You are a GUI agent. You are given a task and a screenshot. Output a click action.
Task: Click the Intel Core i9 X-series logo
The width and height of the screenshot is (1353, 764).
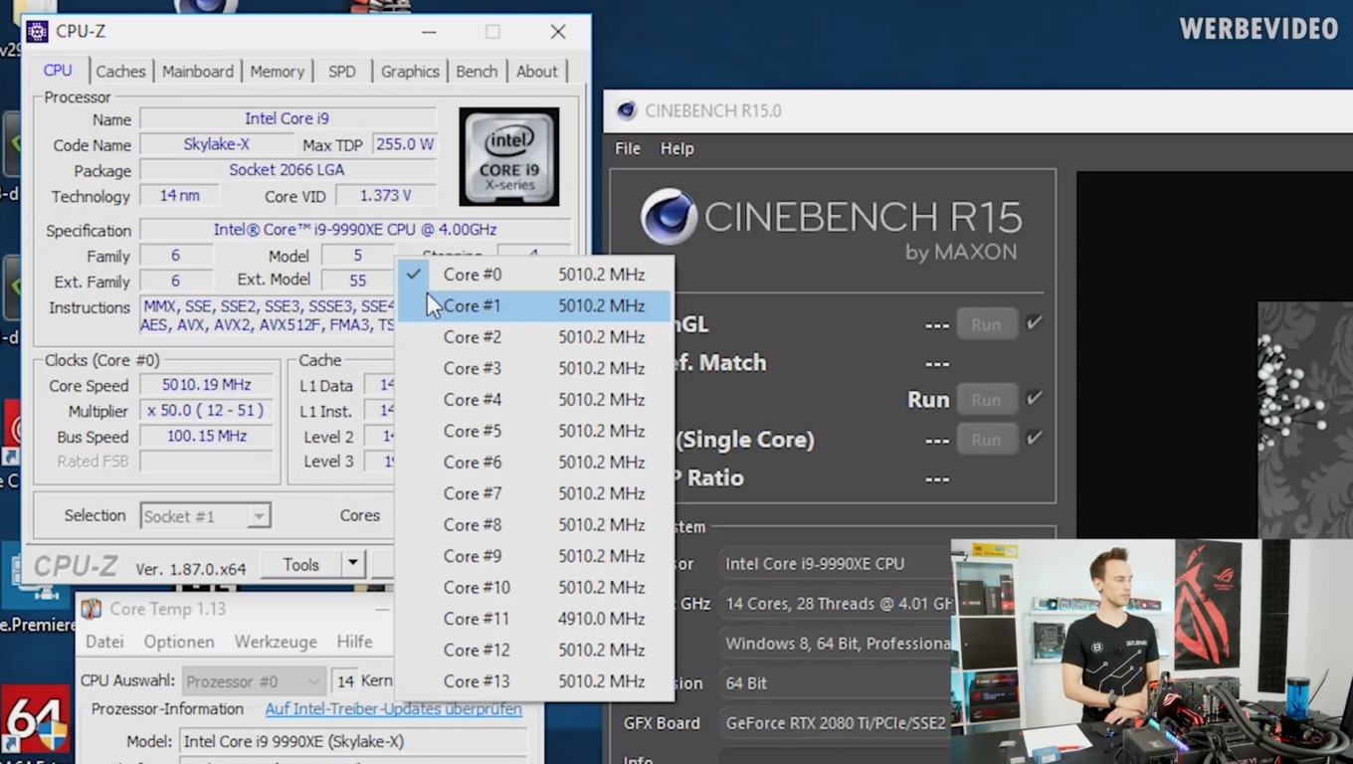(508, 156)
